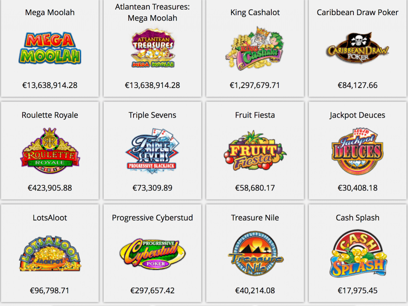Viewport: 408px width, 306px height.
Task: Click the Triple Sevens blackjack logo
Action: coord(153,151)
